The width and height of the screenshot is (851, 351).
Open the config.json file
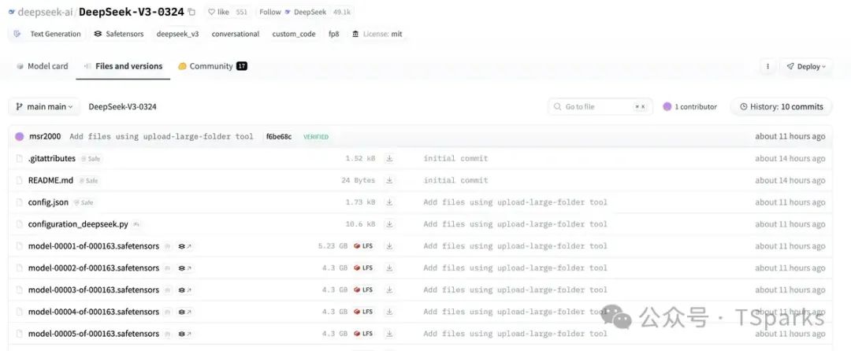[48, 202]
